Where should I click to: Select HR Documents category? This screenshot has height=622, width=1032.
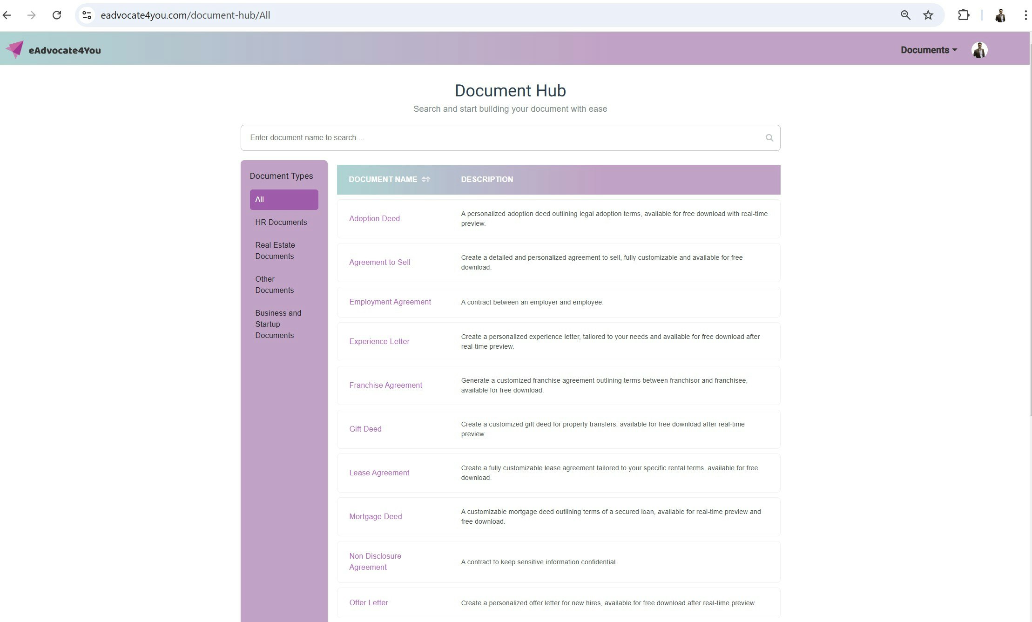pyautogui.click(x=281, y=222)
